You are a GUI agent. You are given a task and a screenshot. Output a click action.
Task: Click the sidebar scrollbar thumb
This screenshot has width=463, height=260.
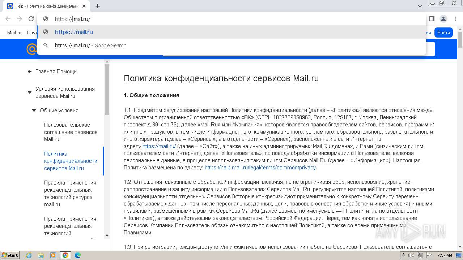coord(107,90)
